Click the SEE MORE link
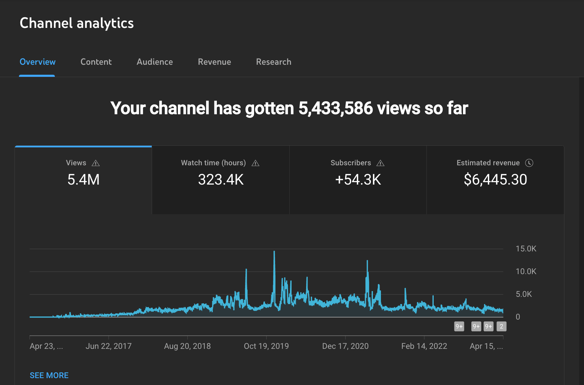This screenshot has height=385, width=584. pyautogui.click(x=49, y=375)
